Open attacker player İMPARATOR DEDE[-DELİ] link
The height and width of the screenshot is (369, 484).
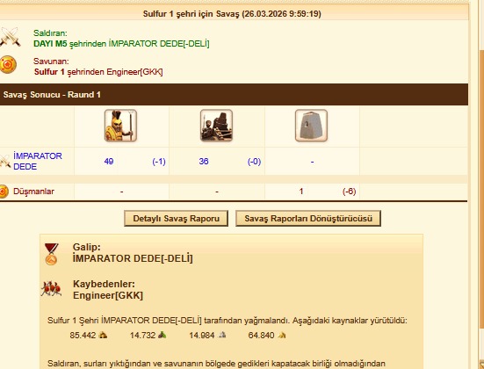click(159, 44)
